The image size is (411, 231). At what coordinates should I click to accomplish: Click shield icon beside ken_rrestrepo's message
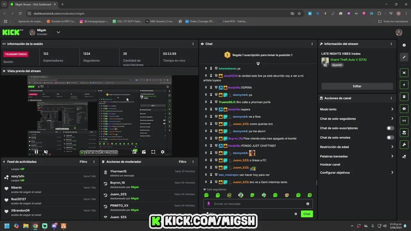coord(216,175)
